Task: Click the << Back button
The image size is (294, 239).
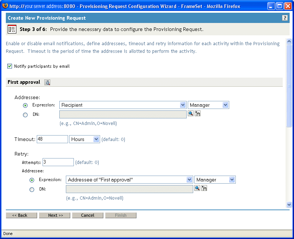Action: tap(21, 215)
